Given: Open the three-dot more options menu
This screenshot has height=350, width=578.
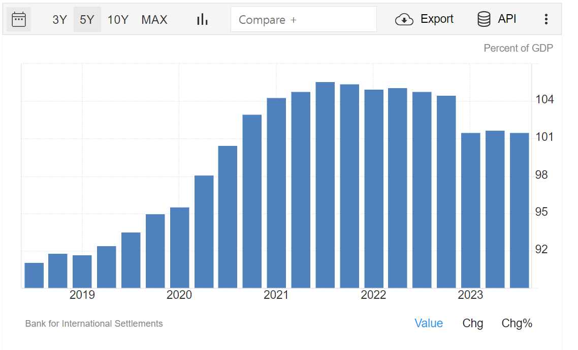Looking at the screenshot, I should (x=546, y=19).
